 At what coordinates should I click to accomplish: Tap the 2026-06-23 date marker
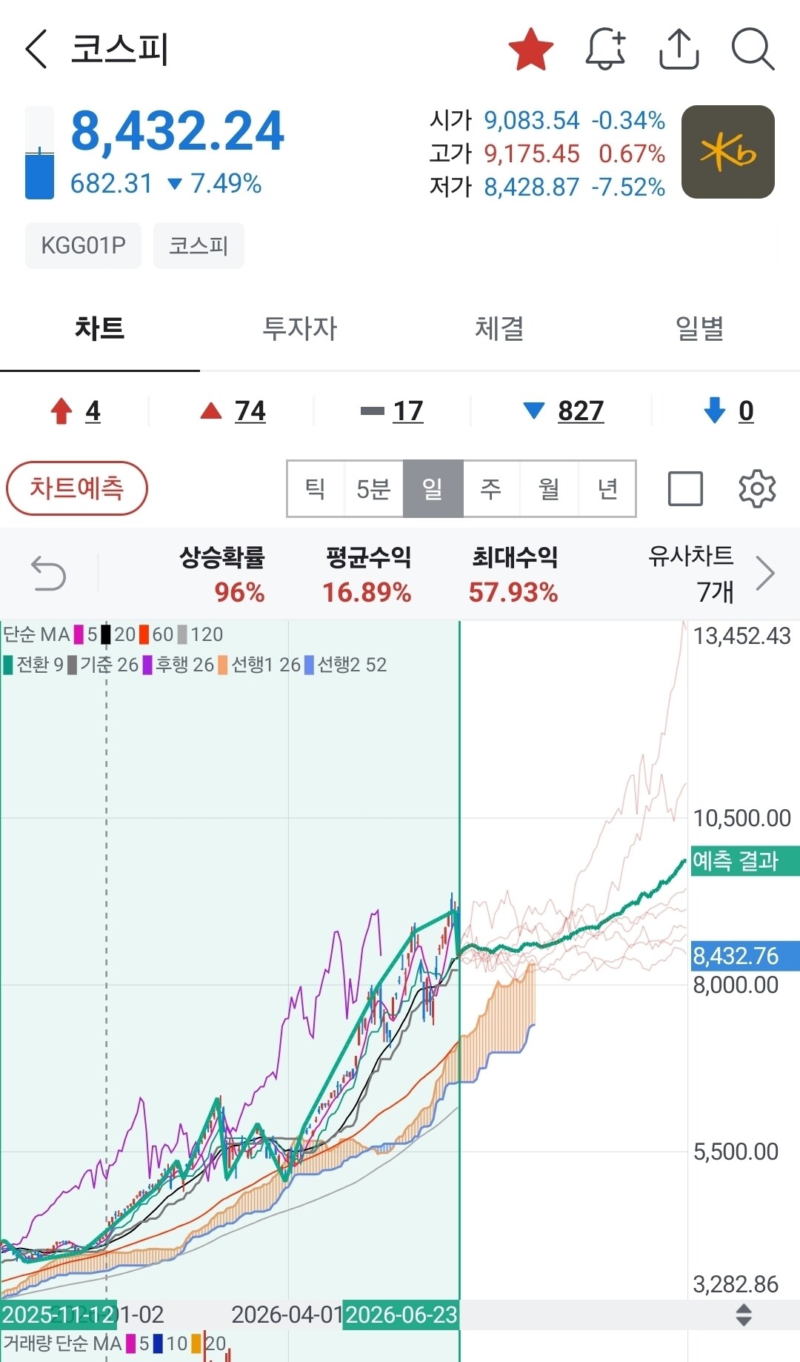click(x=401, y=1315)
